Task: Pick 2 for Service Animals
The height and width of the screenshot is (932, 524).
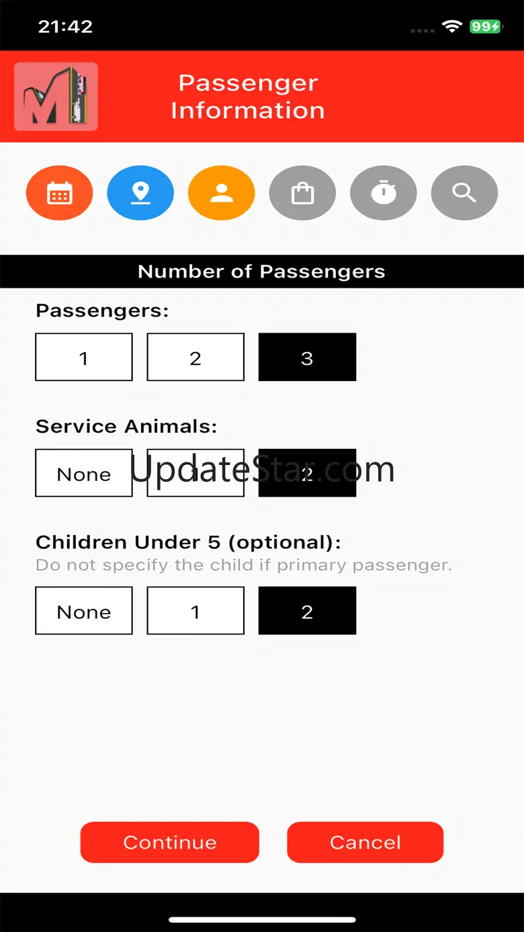Action: 307,473
